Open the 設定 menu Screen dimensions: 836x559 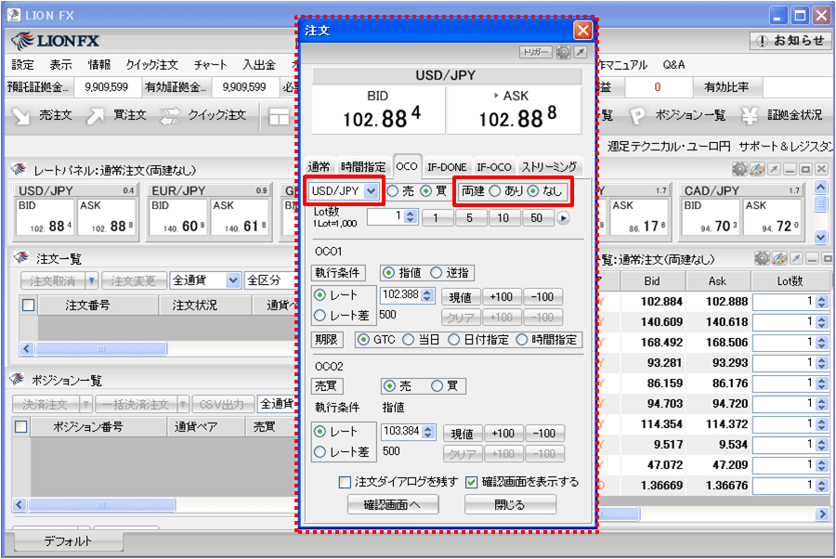pyautogui.click(x=23, y=65)
